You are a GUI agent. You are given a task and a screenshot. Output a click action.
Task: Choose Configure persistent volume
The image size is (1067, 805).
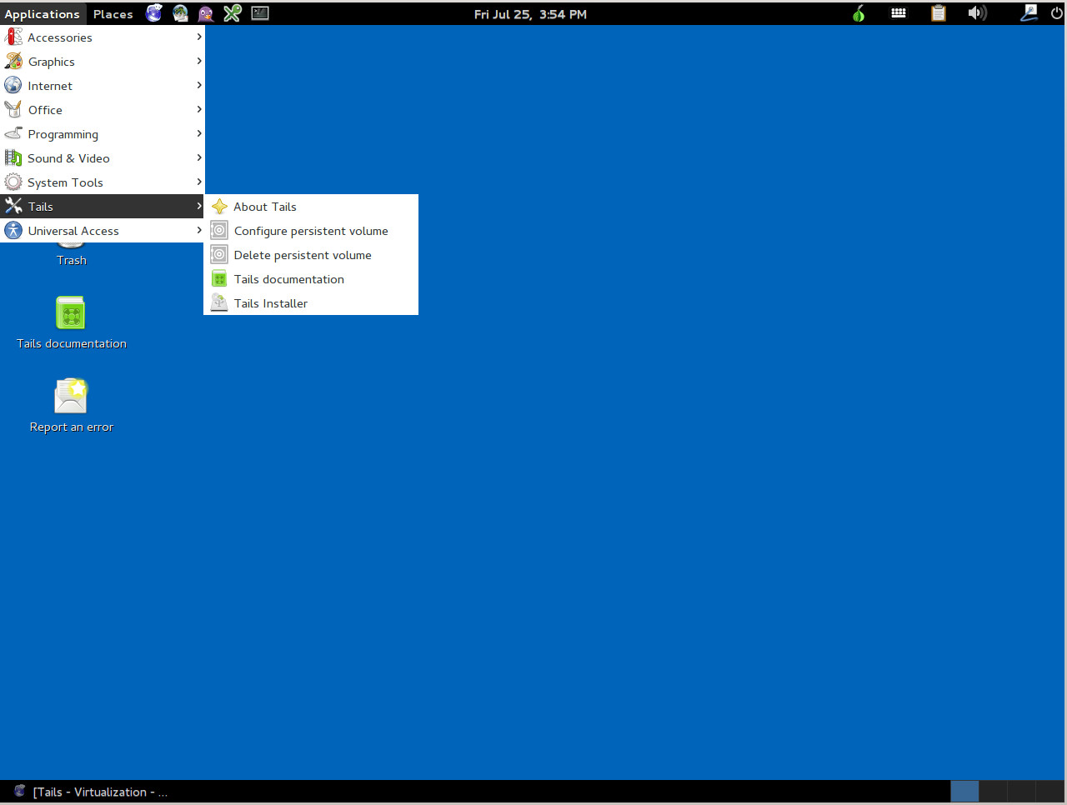(x=311, y=231)
